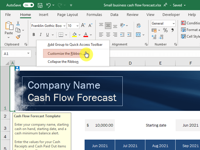Toggle the AutoSave switch
The height and width of the screenshot is (150, 200).
28,5
